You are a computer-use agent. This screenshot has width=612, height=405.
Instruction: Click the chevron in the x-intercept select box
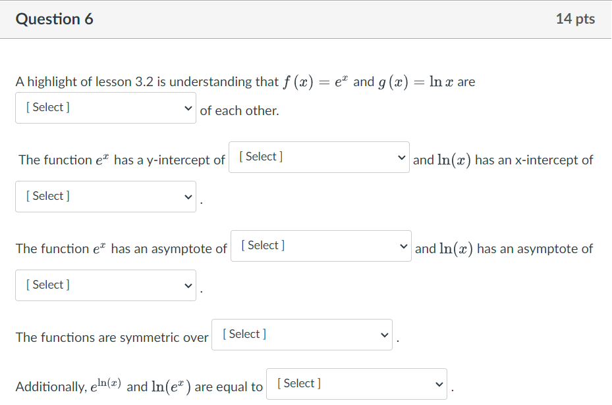[188, 197]
